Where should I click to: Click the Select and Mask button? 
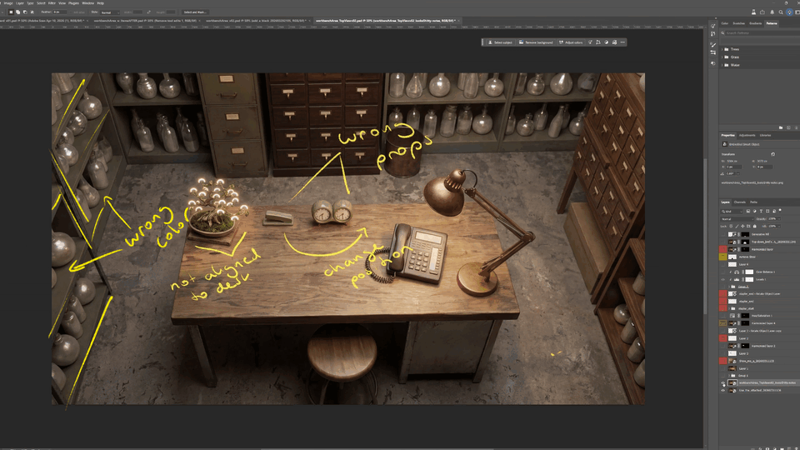pyautogui.click(x=196, y=12)
